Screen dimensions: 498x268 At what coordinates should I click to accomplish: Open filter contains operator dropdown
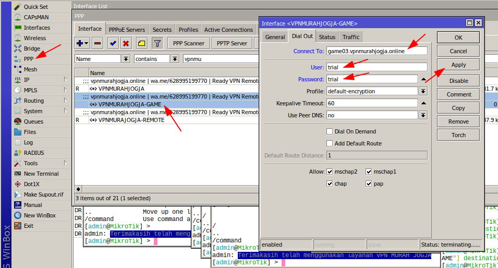(x=175, y=59)
